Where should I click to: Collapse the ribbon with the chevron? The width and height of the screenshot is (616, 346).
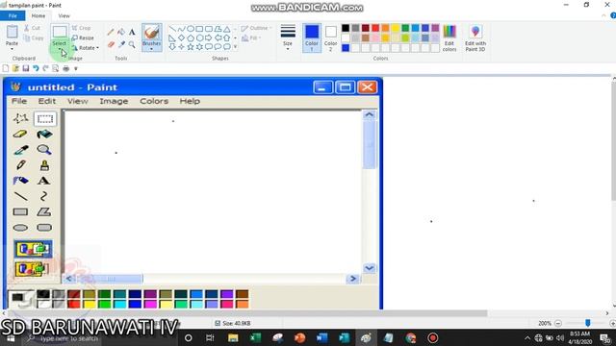[603, 15]
